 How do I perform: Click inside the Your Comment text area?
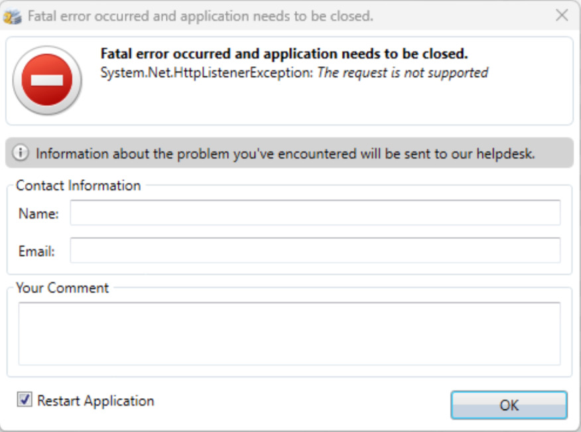(x=289, y=333)
